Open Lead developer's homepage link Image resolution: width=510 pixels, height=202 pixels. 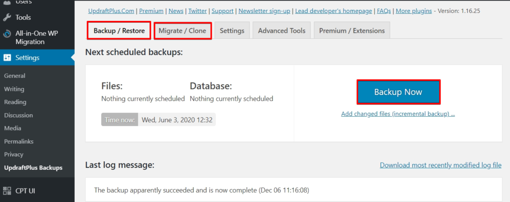(333, 11)
